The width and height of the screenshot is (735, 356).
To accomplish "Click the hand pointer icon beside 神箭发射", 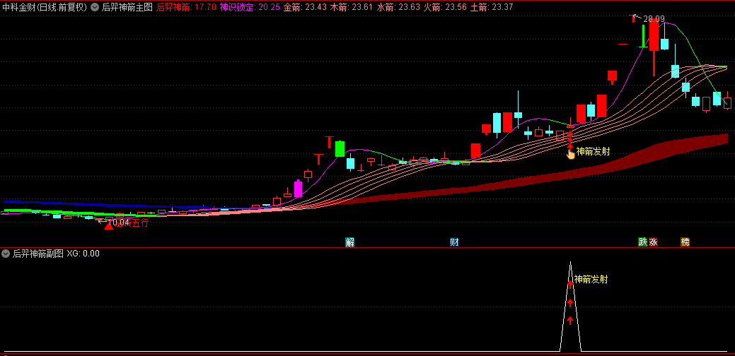I will click(x=570, y=153).
